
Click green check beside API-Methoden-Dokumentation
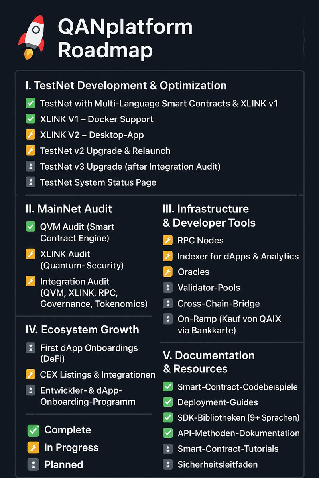[x=168, y=433]
